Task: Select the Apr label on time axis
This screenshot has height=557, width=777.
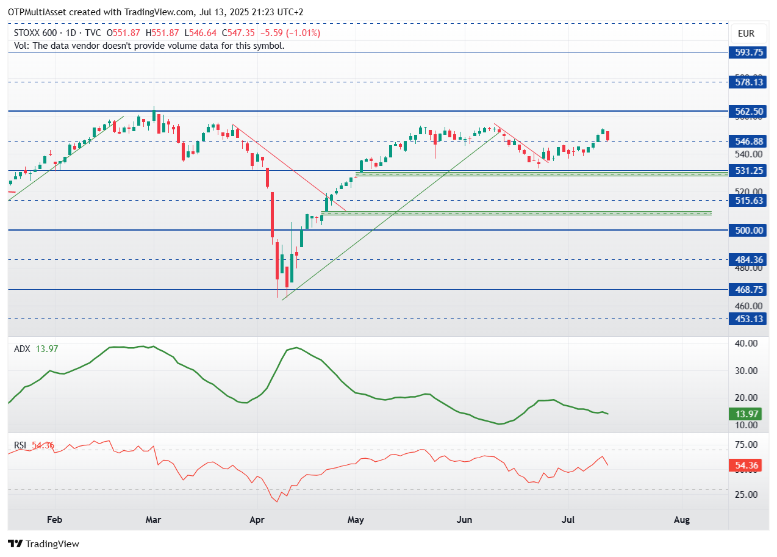Action: (x=256, y=520)
